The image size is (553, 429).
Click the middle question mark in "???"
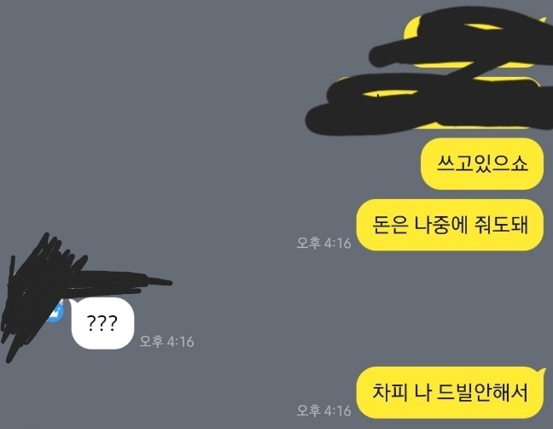102,323
